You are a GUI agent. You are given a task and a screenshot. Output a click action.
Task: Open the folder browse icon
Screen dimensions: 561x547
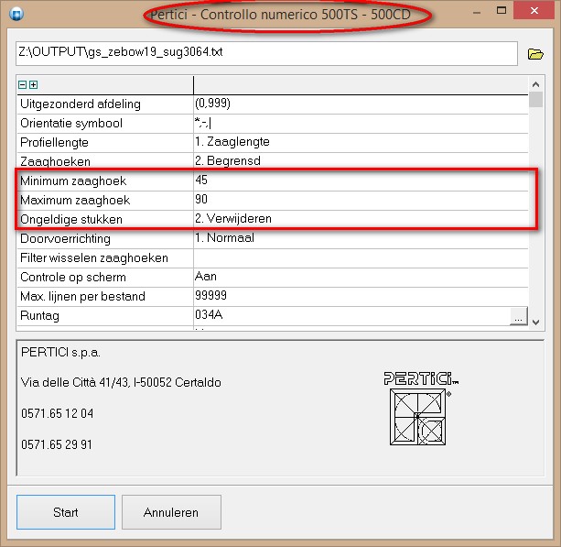point(535,54)
